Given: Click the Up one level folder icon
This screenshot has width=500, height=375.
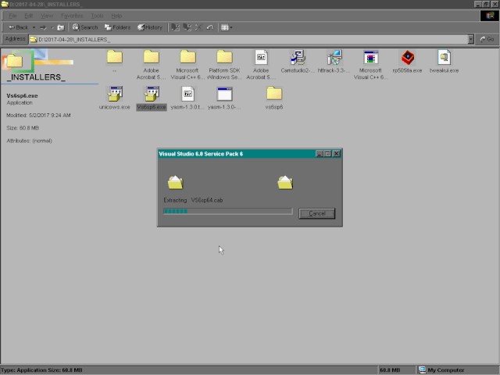Looking at the screenshot, I should pyautogui.click(x=61, y=27).
